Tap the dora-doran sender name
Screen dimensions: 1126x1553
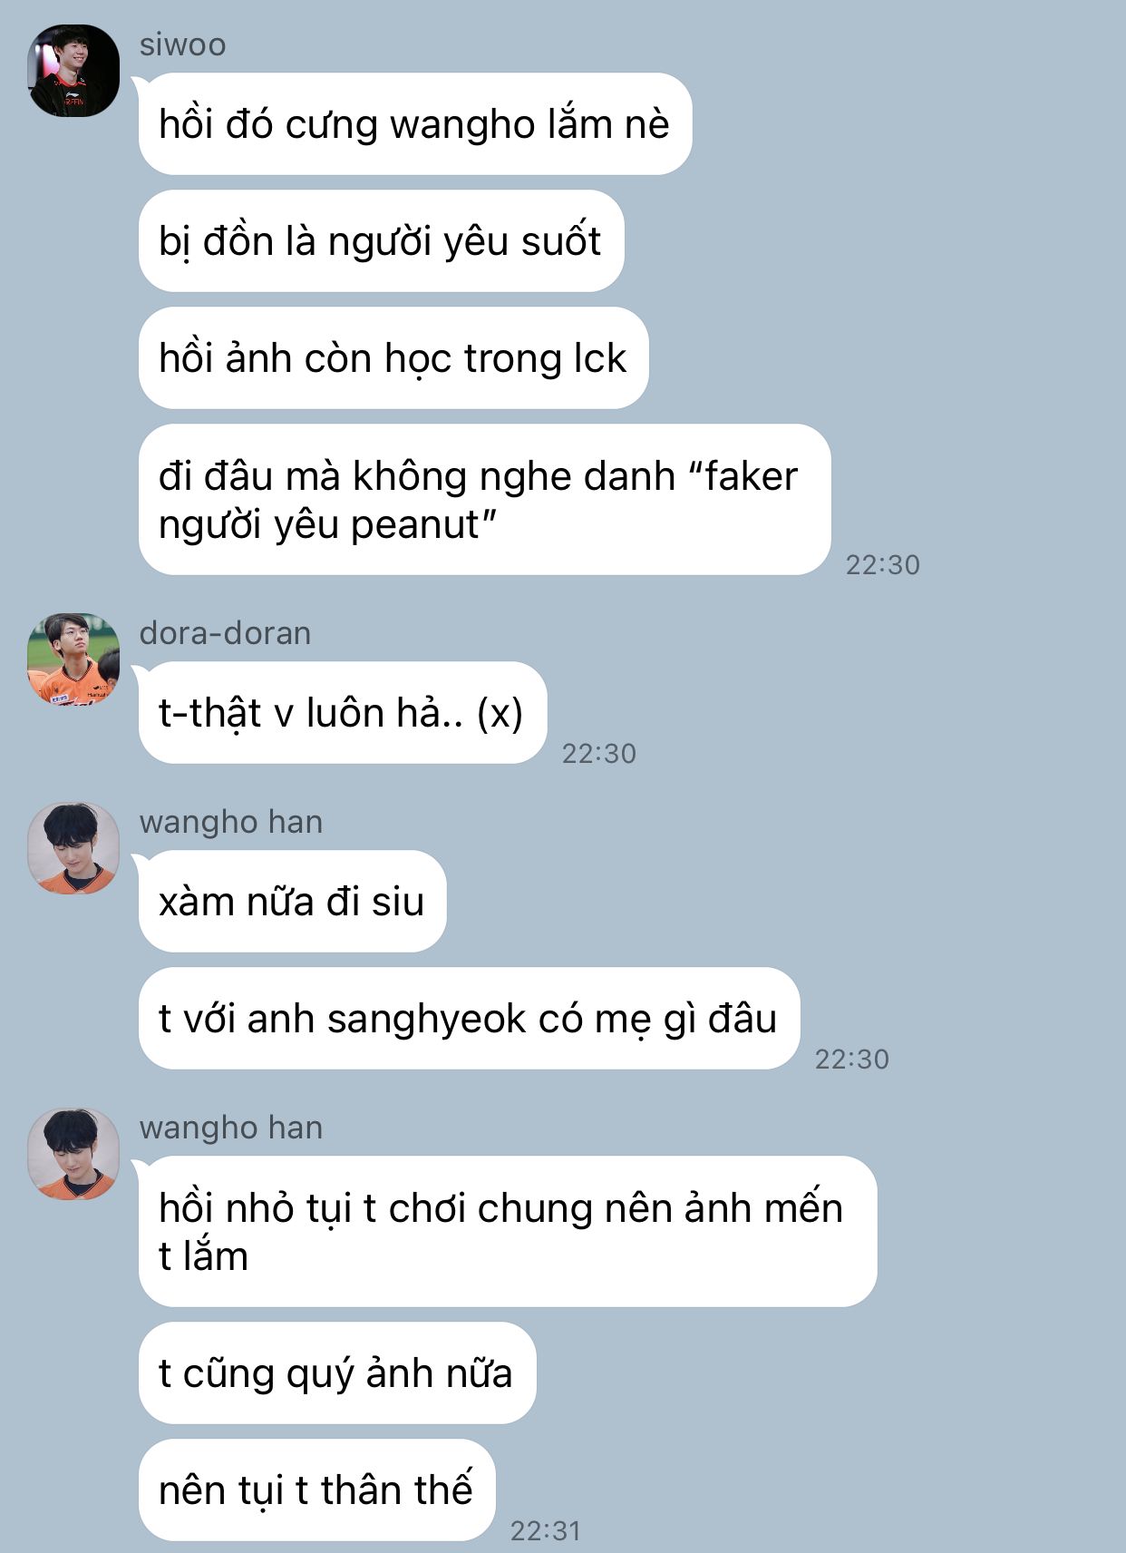[225, 633]
